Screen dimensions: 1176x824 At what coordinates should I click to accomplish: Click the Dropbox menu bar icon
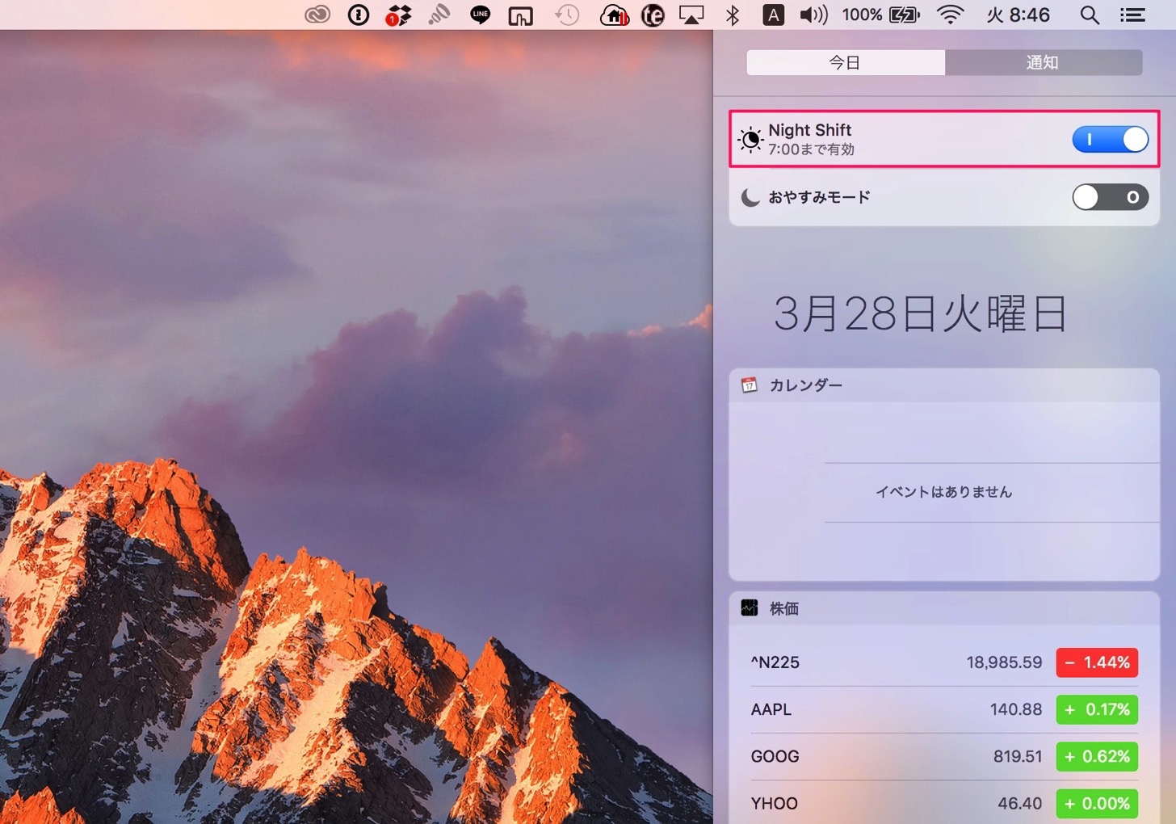pos(398,15)
